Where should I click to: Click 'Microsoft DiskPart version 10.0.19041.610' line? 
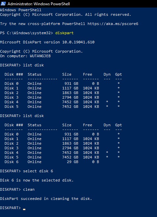click(x=47, y=42)
